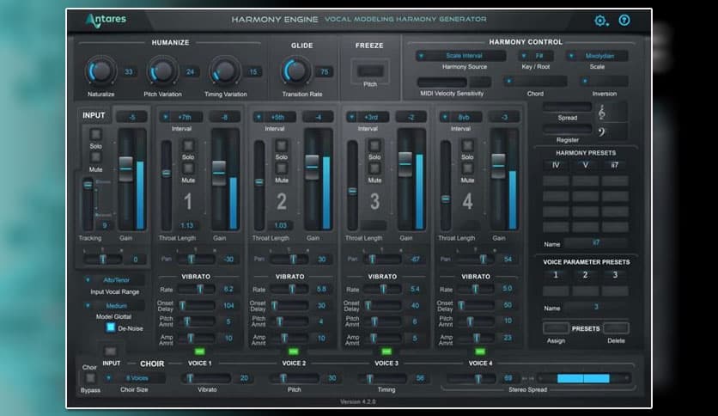This screenshot has height=416, width=718.
Task: Open the Choir Size dropdown
Action: pos(135,378)
